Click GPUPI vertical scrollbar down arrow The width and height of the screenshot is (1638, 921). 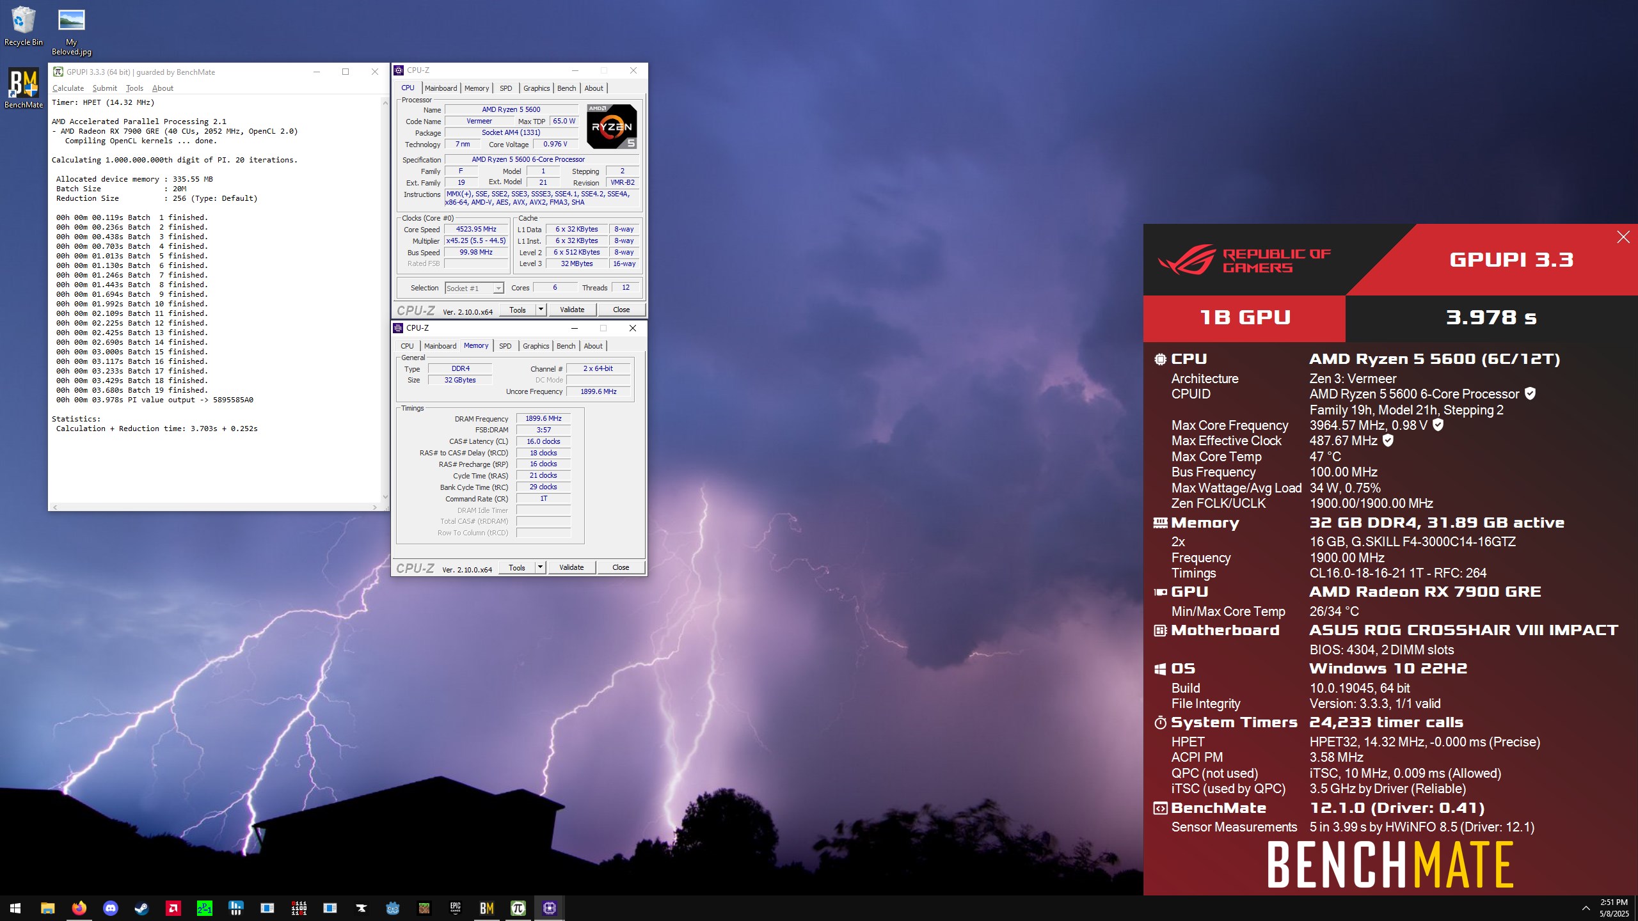[x=385, y=496]
